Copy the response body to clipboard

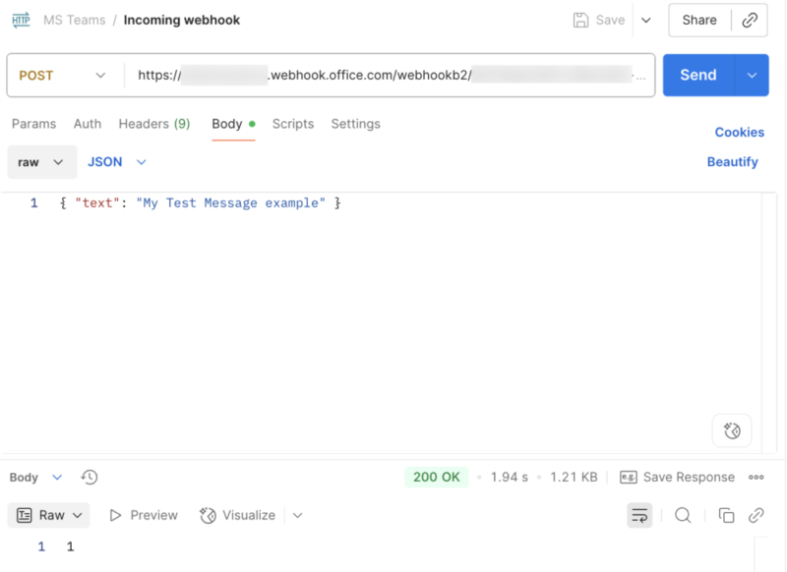click(x=726, y=515)
